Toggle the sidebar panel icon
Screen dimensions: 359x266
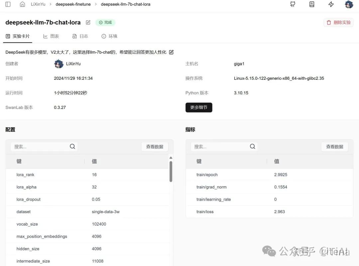(8, 4)
